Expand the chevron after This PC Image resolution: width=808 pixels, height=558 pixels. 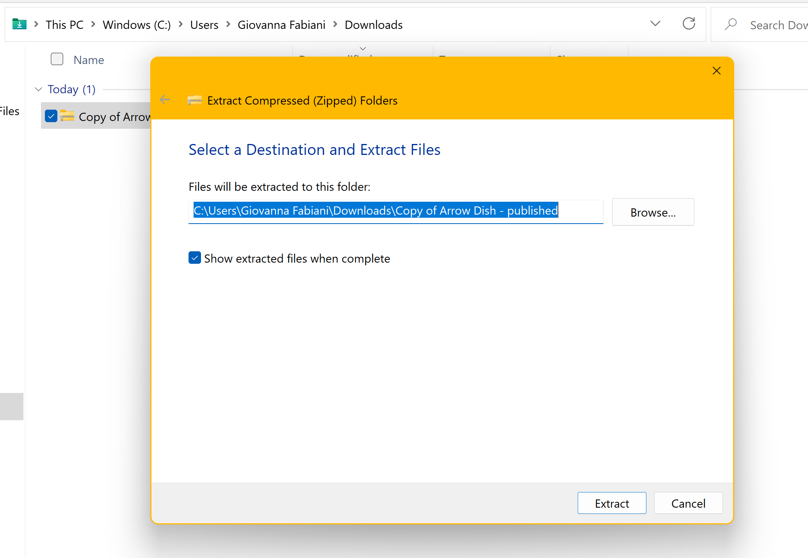click(x=93, y=25)
